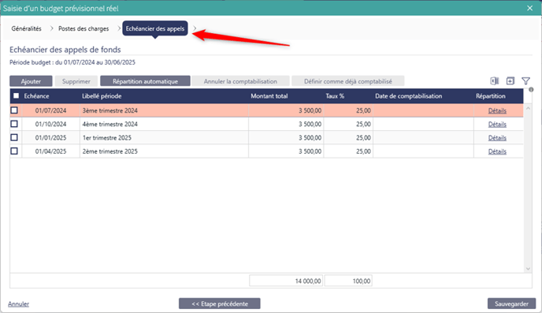Screen dimensions: 542x313
Task: Select the cell '4ème trimestre 2024'
Action: click(164, 124)
